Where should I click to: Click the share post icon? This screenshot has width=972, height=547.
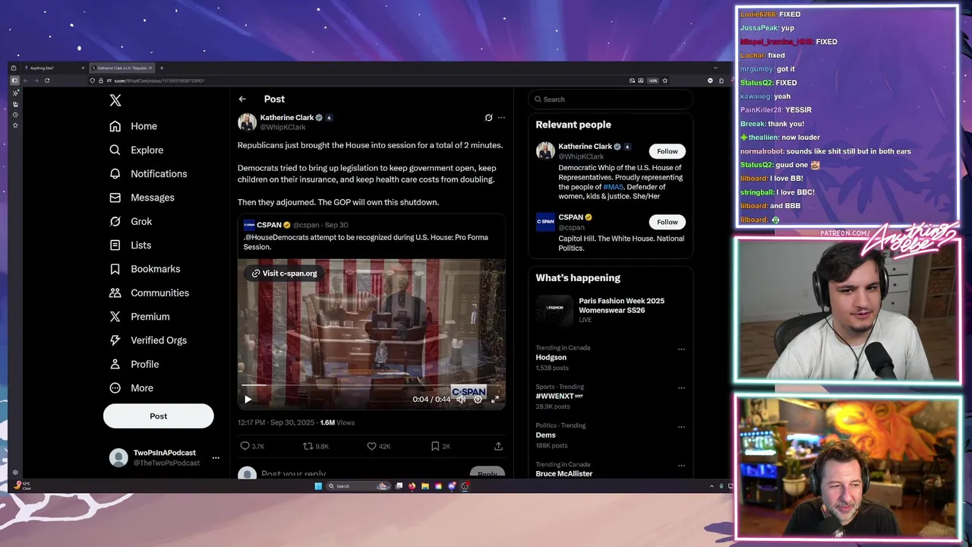498,446
